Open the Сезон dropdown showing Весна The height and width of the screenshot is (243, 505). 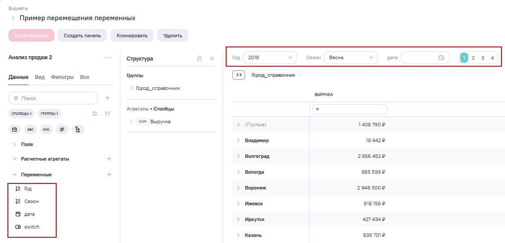350,57
